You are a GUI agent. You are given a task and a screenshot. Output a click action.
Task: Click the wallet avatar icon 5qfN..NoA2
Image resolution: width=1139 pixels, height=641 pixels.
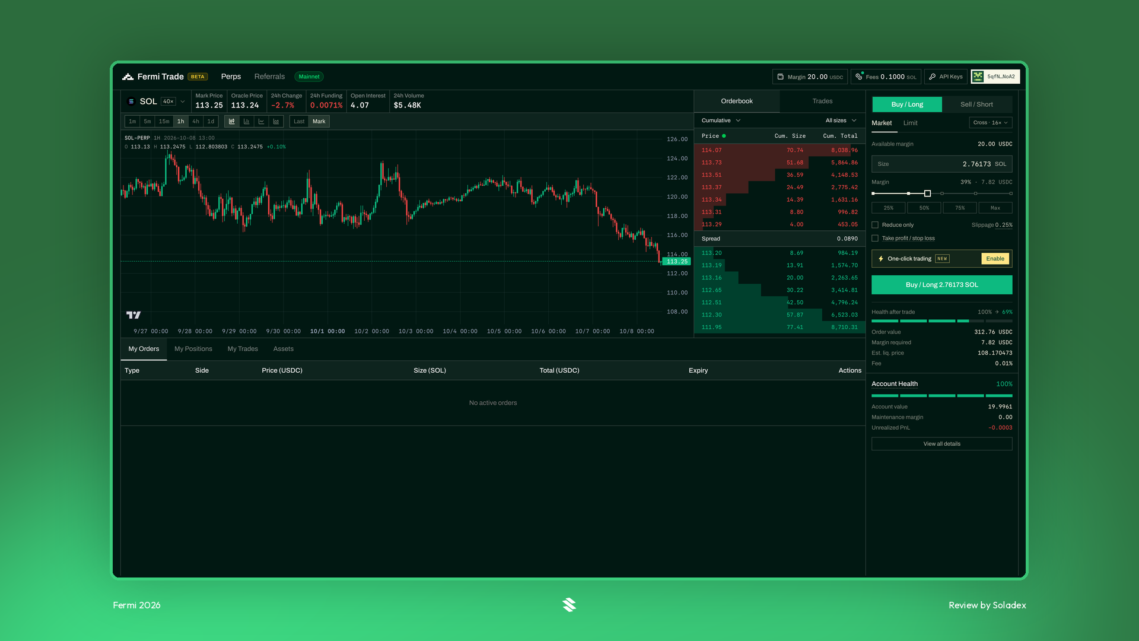click(978, 77)
